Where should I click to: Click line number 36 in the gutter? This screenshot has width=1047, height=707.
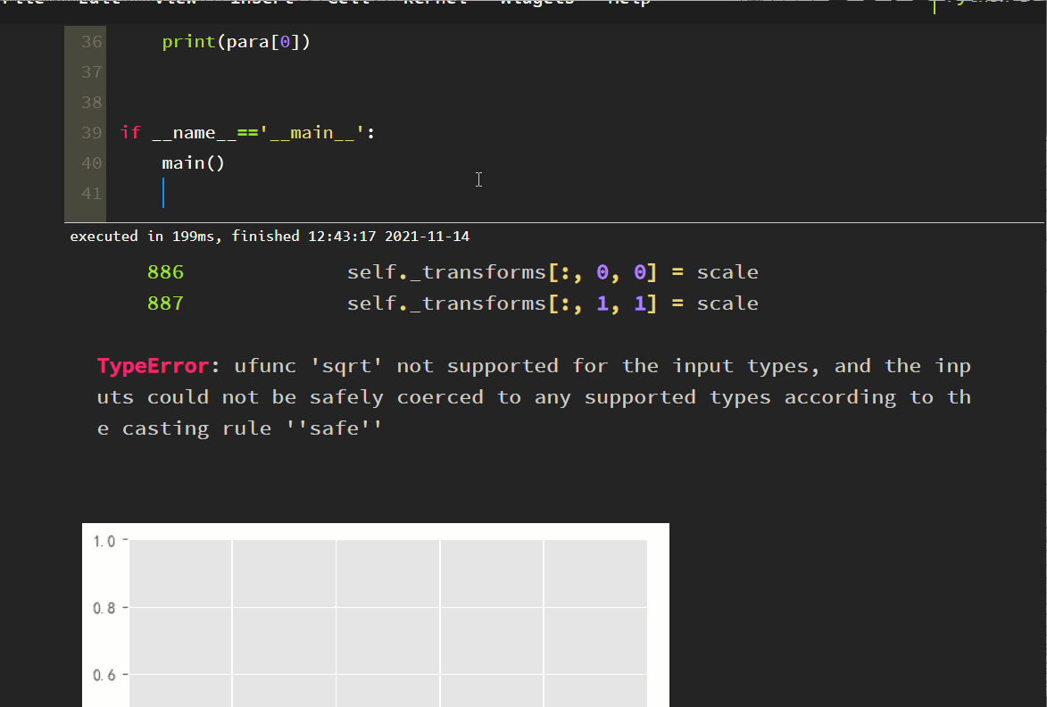coord(91,42)
